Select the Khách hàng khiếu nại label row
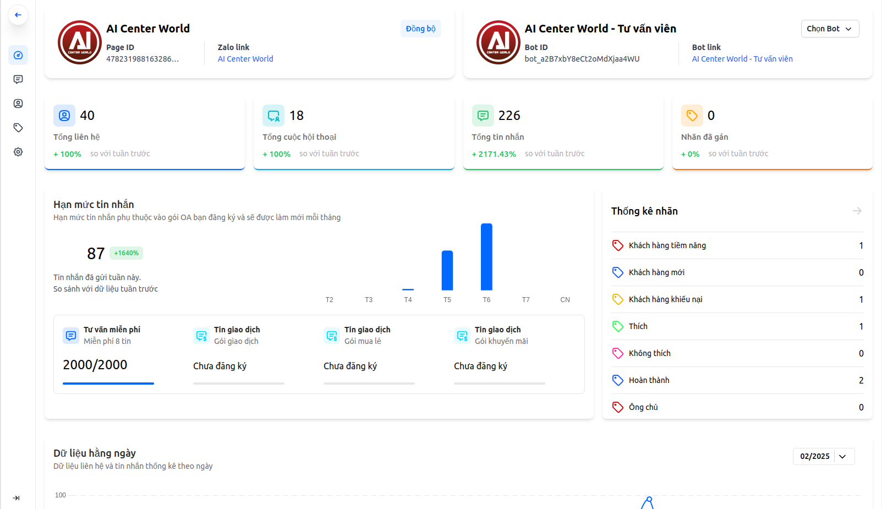Screen dimensions: 882x509 (x=737, y=299)
